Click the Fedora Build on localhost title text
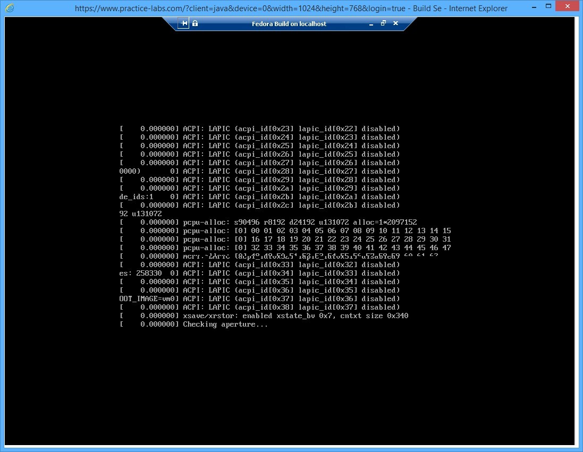Screen dimensions: 583x452 [289, 23]
